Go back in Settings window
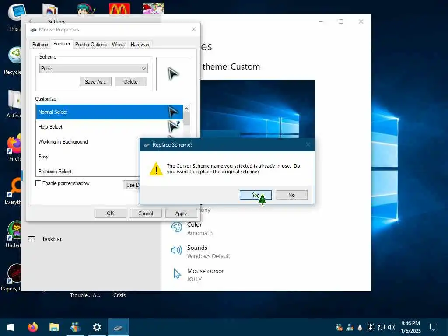Viewport: 448px width, 336px height. tap(31, 21)
